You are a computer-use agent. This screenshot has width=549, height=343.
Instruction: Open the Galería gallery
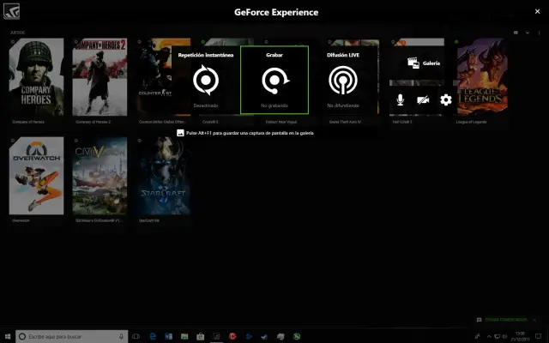point(424,63)
